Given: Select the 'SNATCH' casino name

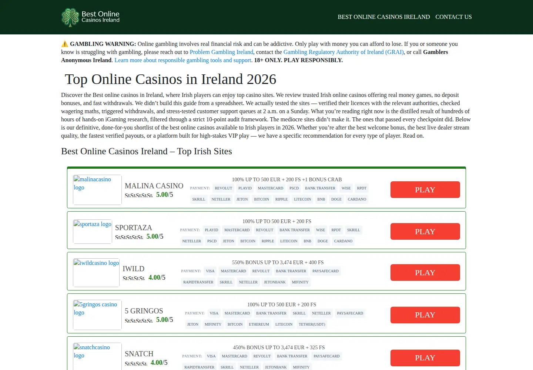Looking at the screenshot, I should pyautogui.click(x=139, y=354).
